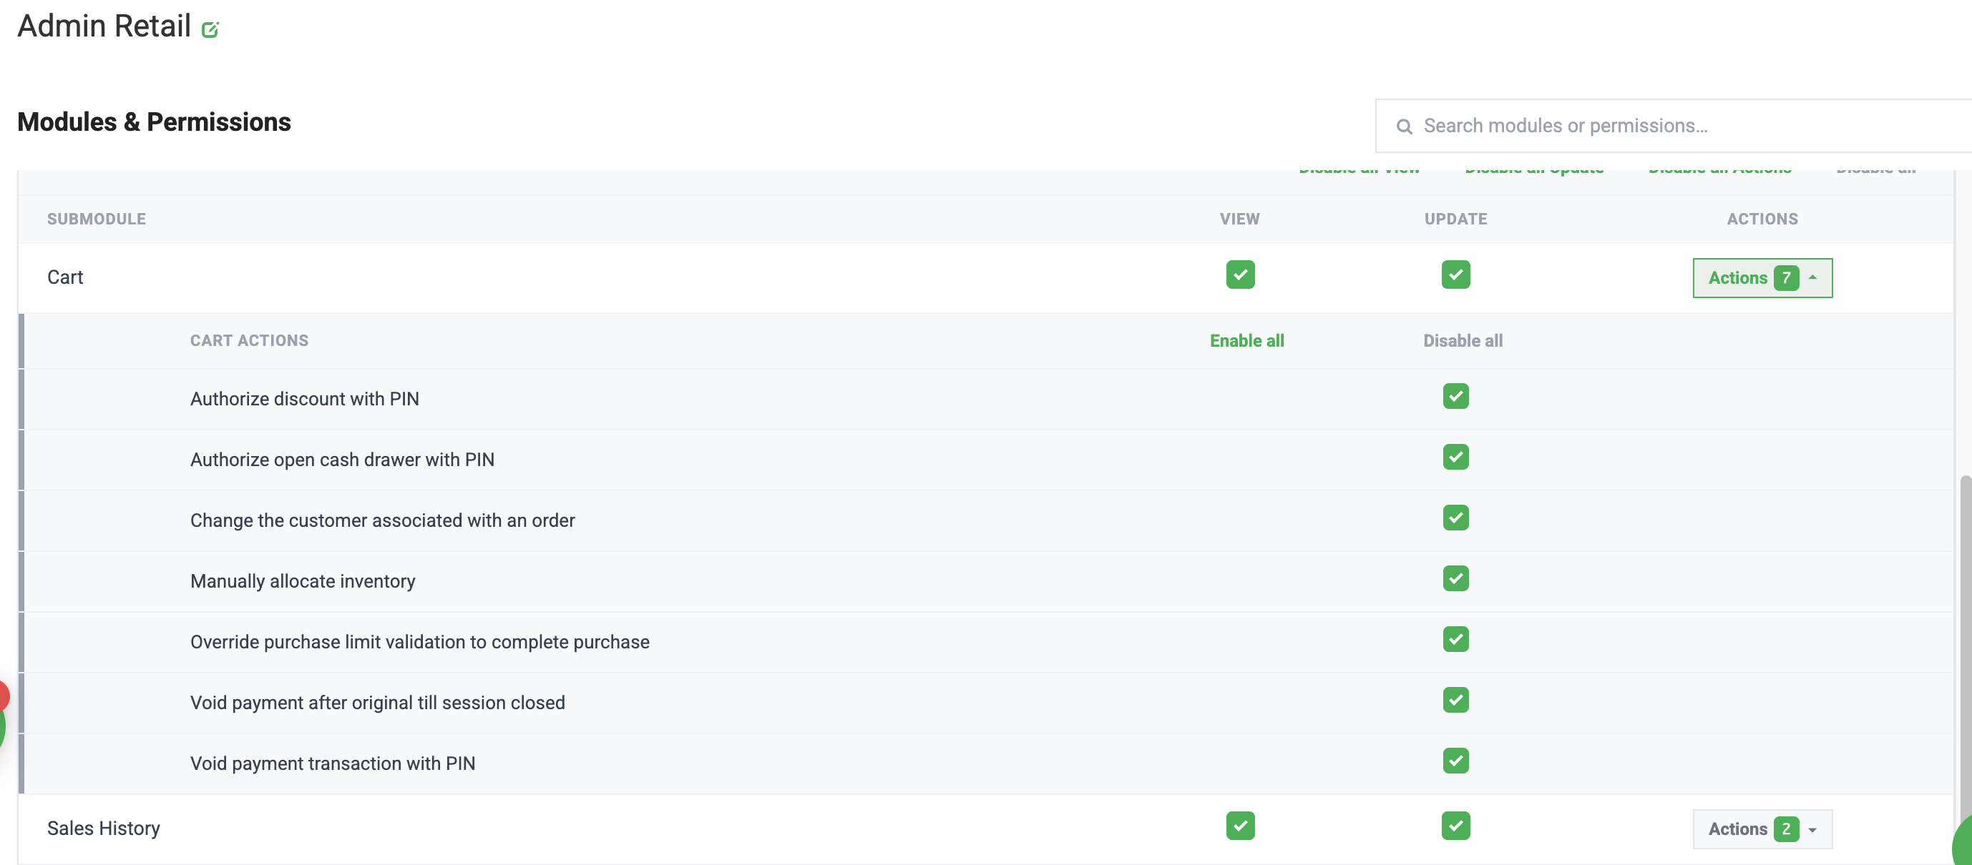Toggle Authorize discount with PIN checkbox
The image size is (1972, 865).
click(x=1455, y=396)
